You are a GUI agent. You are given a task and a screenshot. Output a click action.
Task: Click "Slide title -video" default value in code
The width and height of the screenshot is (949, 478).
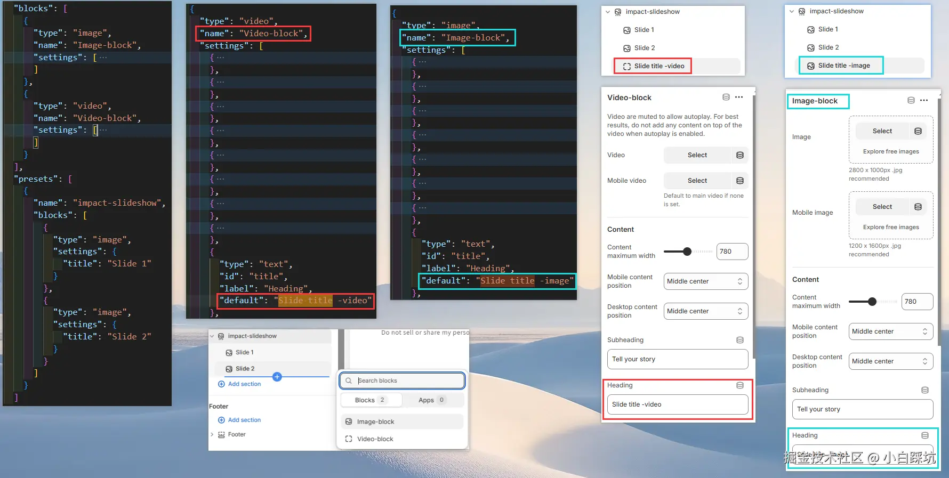coord(323,301)
